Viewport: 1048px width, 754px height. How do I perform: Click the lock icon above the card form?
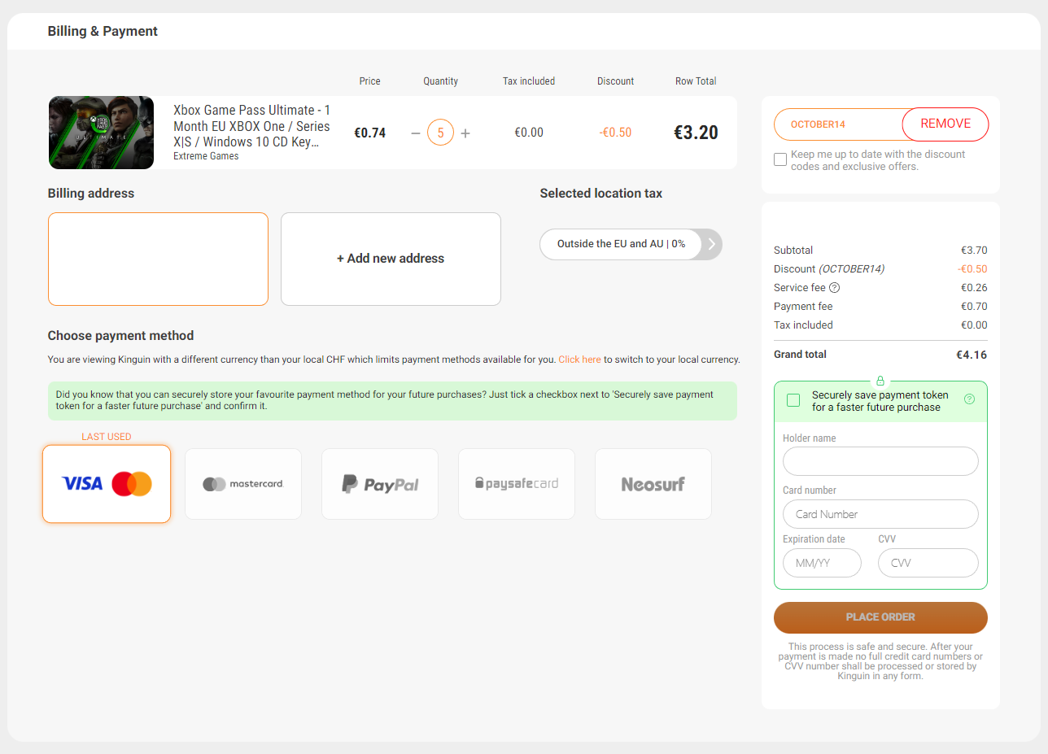tap(880, 381)
